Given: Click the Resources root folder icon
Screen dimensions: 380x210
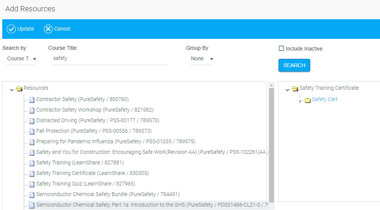Looking at the screenshot, I should point(19,89).
